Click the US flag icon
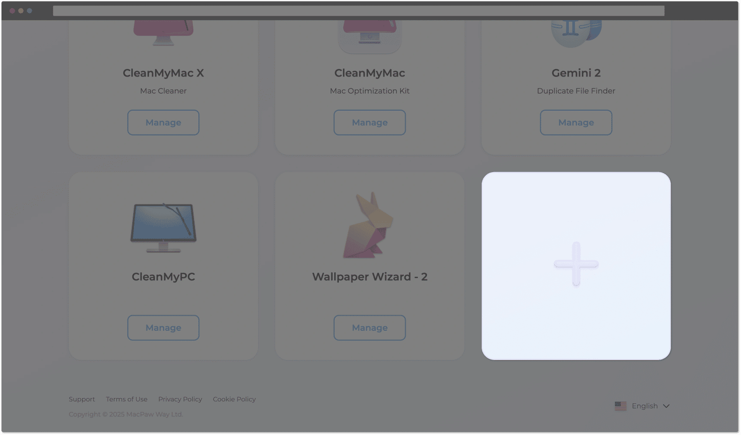The image size is (741, 435). (x=620, y=406)
